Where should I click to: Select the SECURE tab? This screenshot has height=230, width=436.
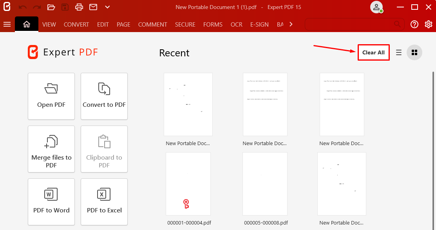coord(185,24)
